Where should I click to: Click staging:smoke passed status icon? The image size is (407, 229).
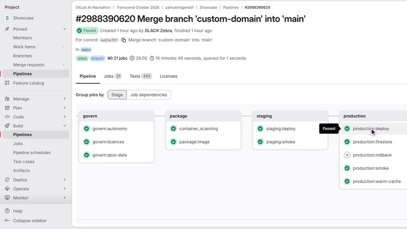coord(260,142)
